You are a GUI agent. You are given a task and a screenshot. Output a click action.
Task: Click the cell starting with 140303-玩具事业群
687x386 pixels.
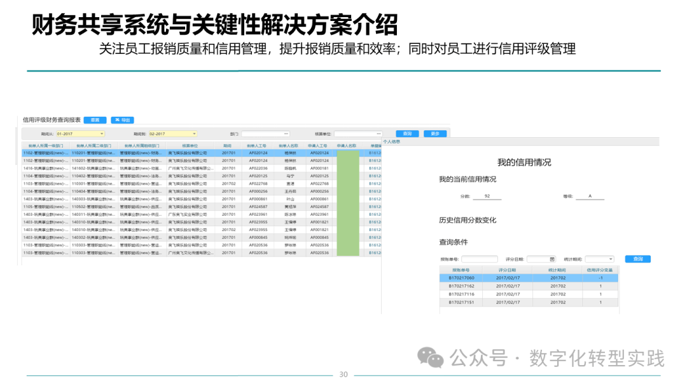click(94, 199)
